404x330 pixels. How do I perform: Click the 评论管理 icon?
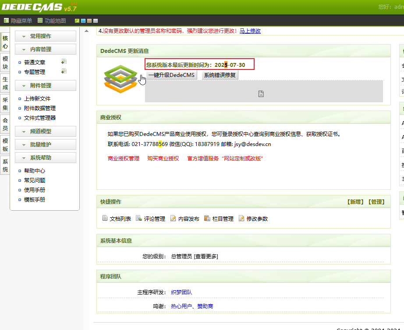(139, 218)
